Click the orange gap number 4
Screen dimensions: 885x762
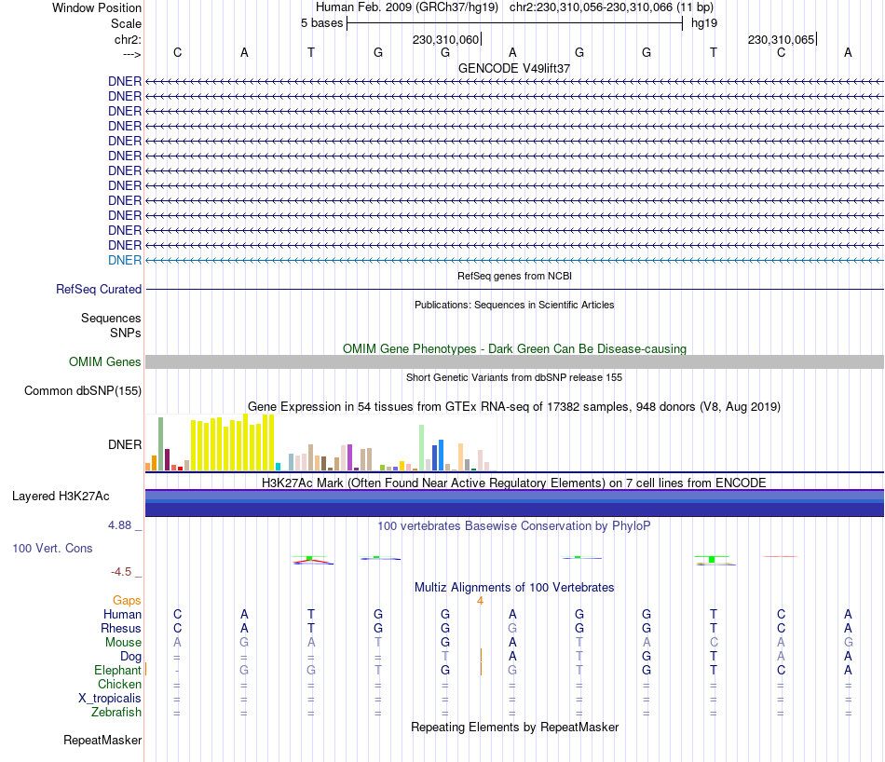pos(480,601)
